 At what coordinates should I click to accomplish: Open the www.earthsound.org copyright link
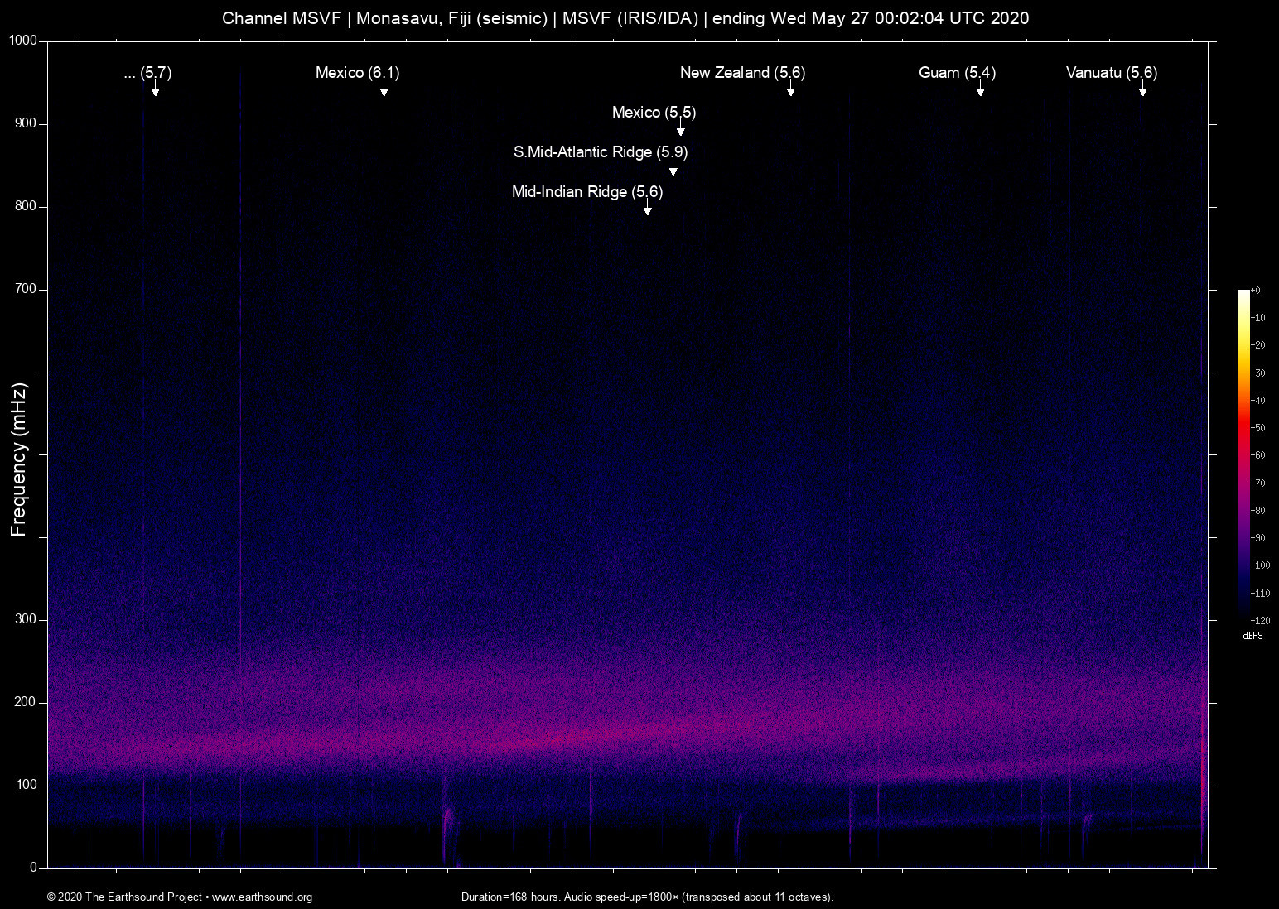pos(262,897)
